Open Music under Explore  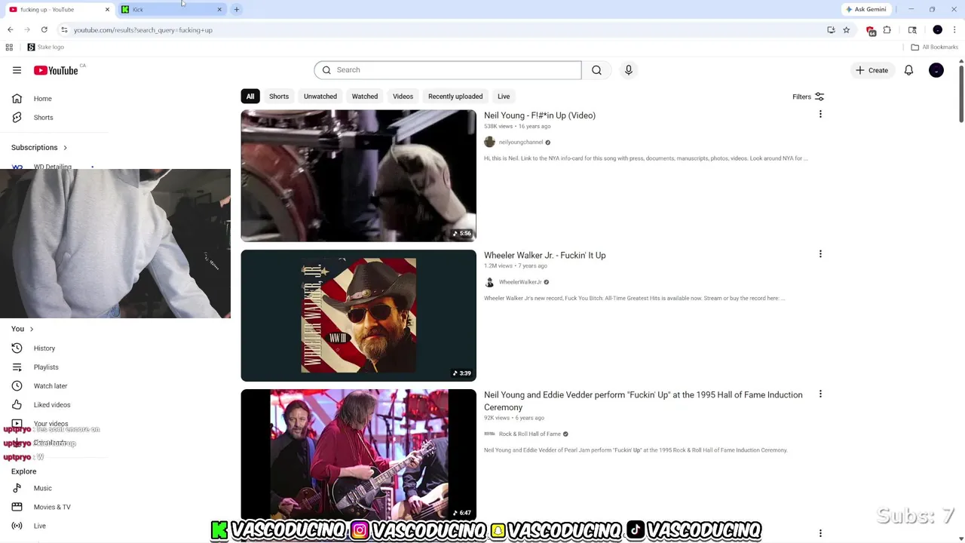(x=43, y=488)
